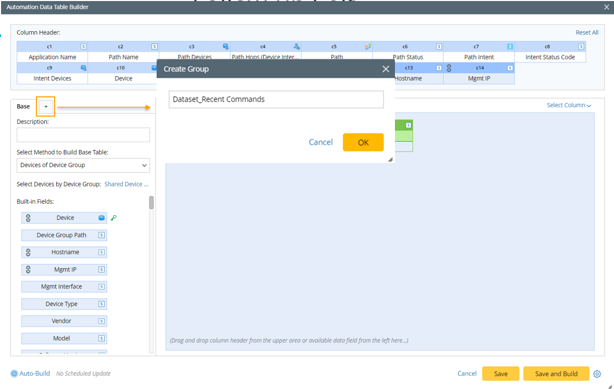The width and height of the screenshot is (614, 389).
Task: Click the type icon on column c6
Action: click(439, 46)
